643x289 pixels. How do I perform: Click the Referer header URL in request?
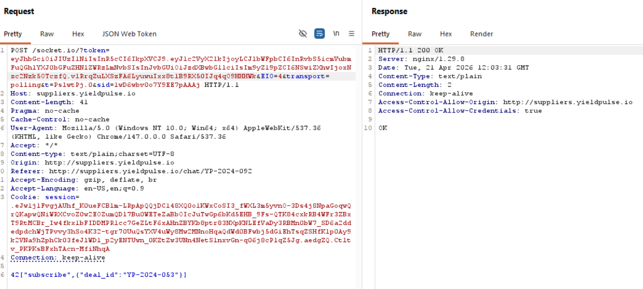tap(150, 171)
